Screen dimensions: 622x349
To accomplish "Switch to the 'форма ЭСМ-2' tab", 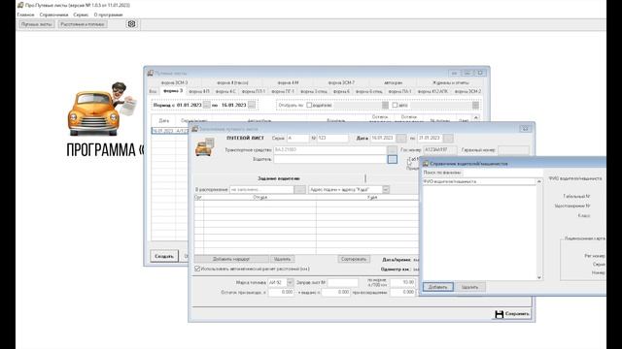I will 467,91.
